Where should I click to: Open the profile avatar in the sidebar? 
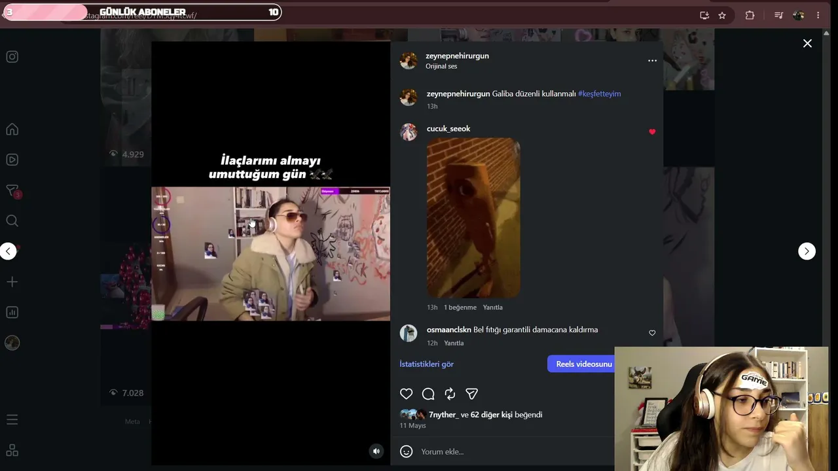pyautogui.click(x=12, y=343)
